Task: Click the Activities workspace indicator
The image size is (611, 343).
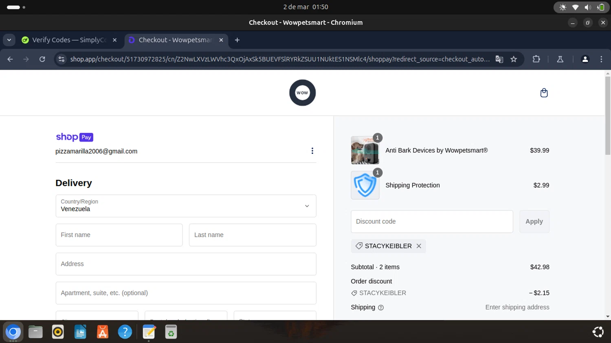Action: (16, 7)
